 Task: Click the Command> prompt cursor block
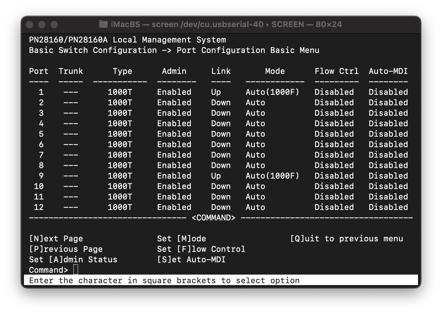pos(76,270)
